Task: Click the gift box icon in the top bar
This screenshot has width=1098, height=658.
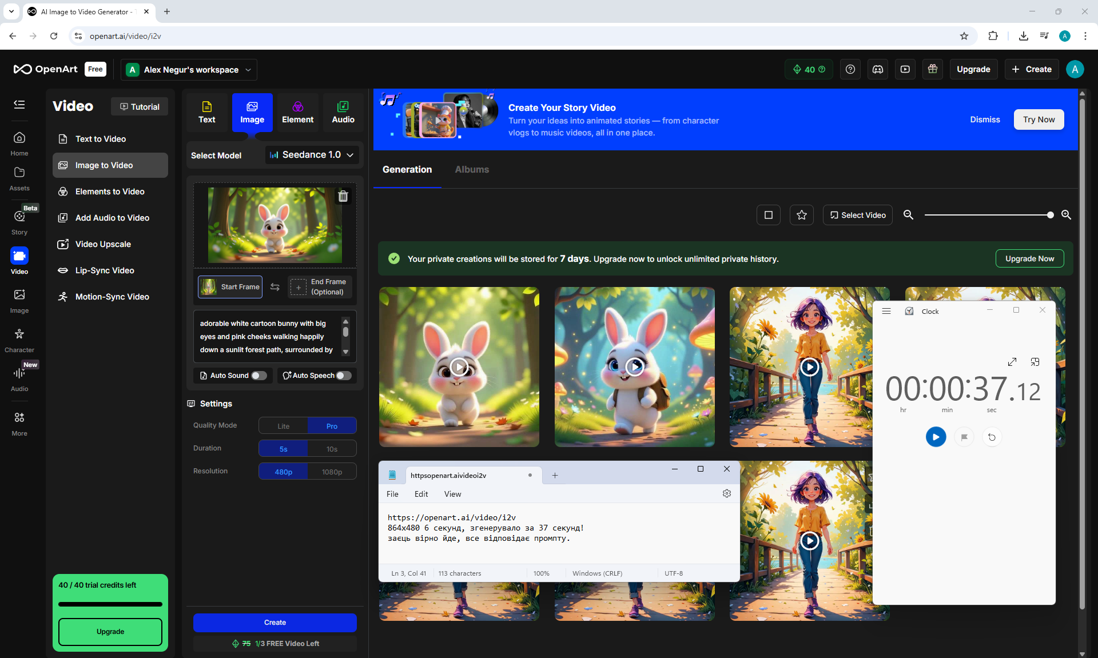Action: pos(932,69)
